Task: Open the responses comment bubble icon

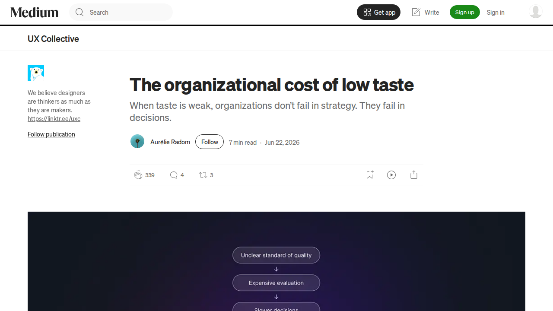Action: pos(174,175)
